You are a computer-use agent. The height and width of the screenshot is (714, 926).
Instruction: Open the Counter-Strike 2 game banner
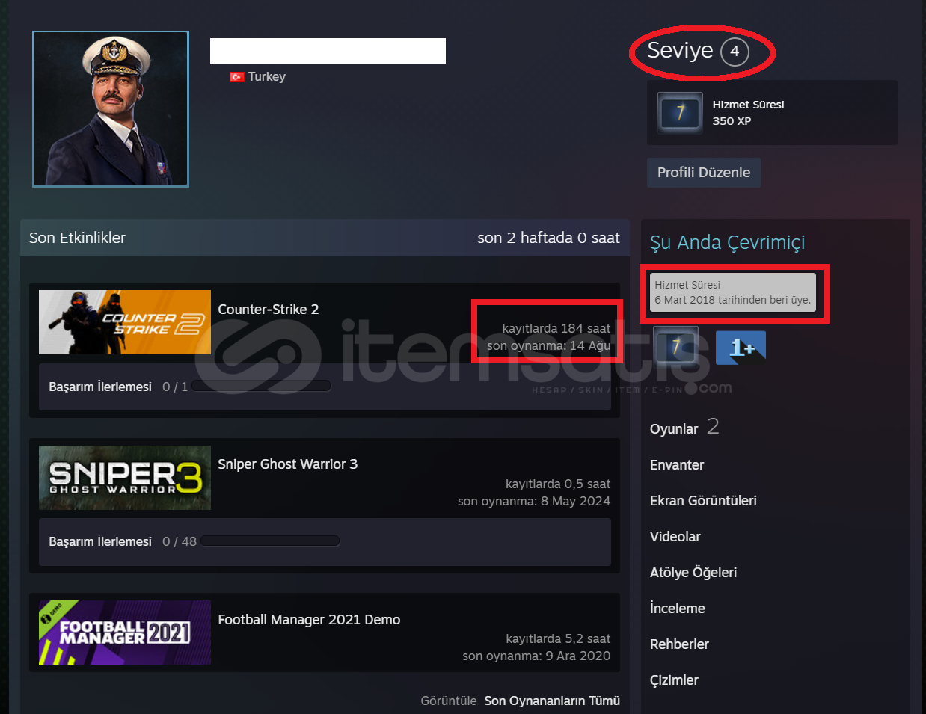coord(125,322)
